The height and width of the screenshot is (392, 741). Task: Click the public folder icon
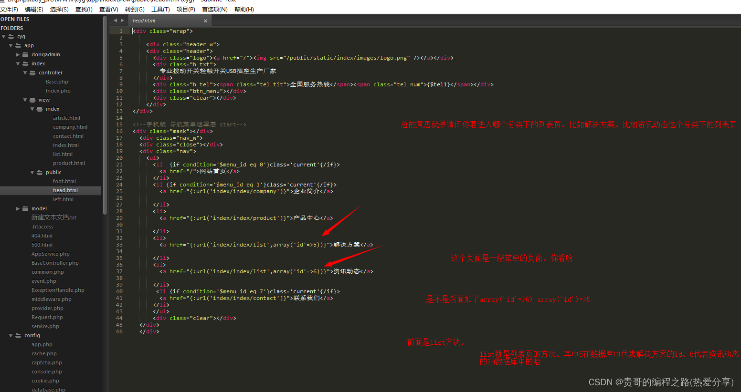(40, 173)
